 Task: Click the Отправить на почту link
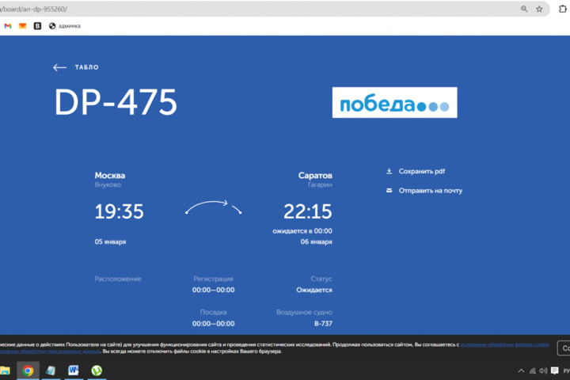coord(430,191)
